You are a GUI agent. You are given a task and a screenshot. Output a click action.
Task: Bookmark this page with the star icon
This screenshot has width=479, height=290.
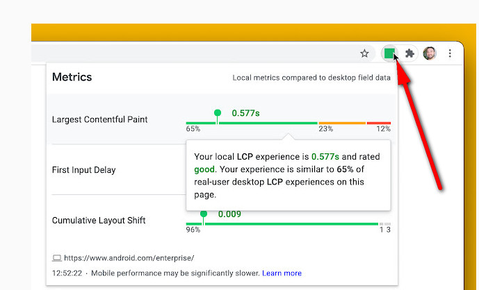click(364, 53)
